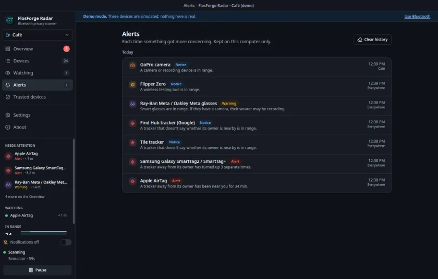Click the Alerts bell icon in the sidebar
The width and height of the screenshot is (438, 279).
click(8, 85)
